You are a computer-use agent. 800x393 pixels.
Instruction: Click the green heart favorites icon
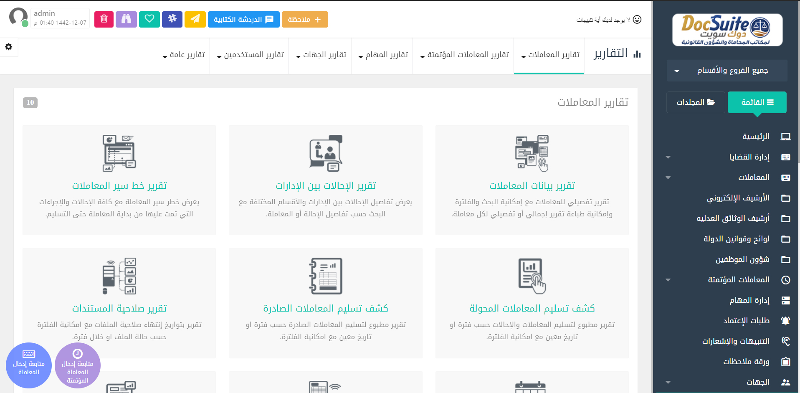149,19
